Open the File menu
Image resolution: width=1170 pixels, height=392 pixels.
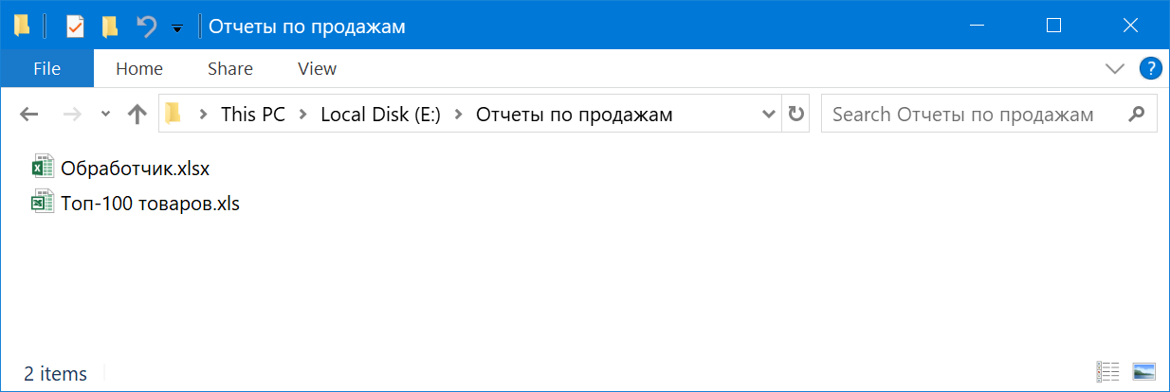tap(46, 68)
